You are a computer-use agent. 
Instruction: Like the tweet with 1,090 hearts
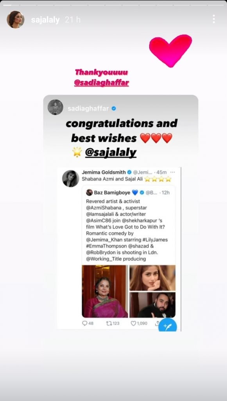tap(133, 323)
